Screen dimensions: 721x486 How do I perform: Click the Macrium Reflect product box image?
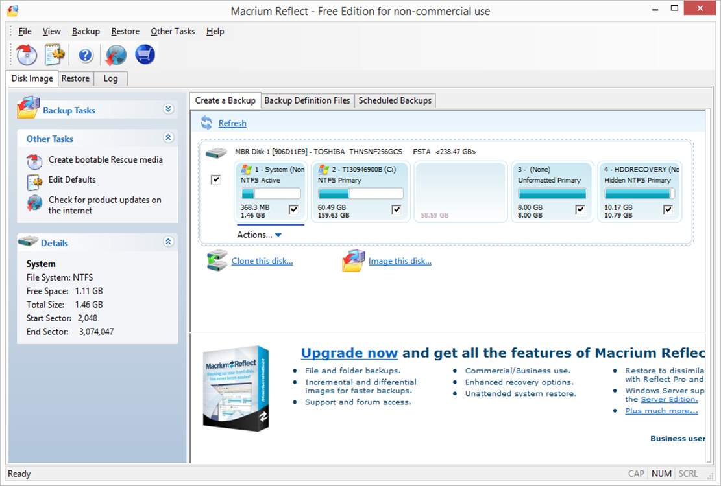click(x=236, y=388)
